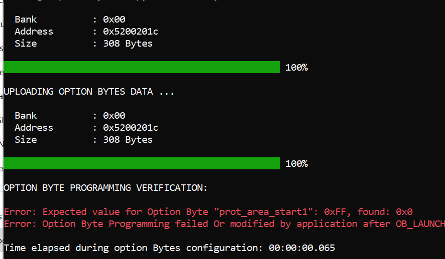The image size is (445, 259).
Task: Click the first green progress bar
Action: pos(142,67)
